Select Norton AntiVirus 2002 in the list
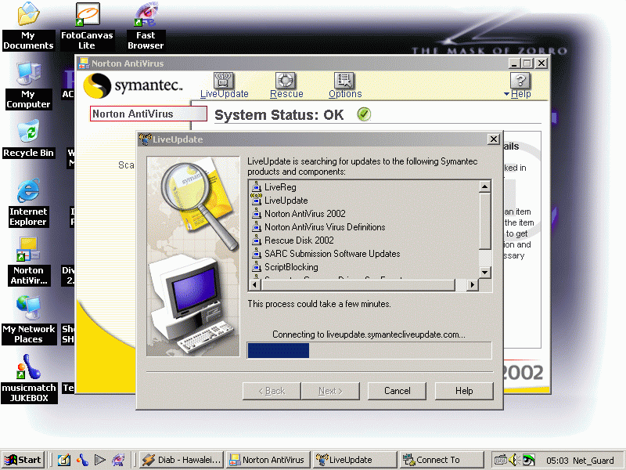626x470 pixels. click(304, 213)
